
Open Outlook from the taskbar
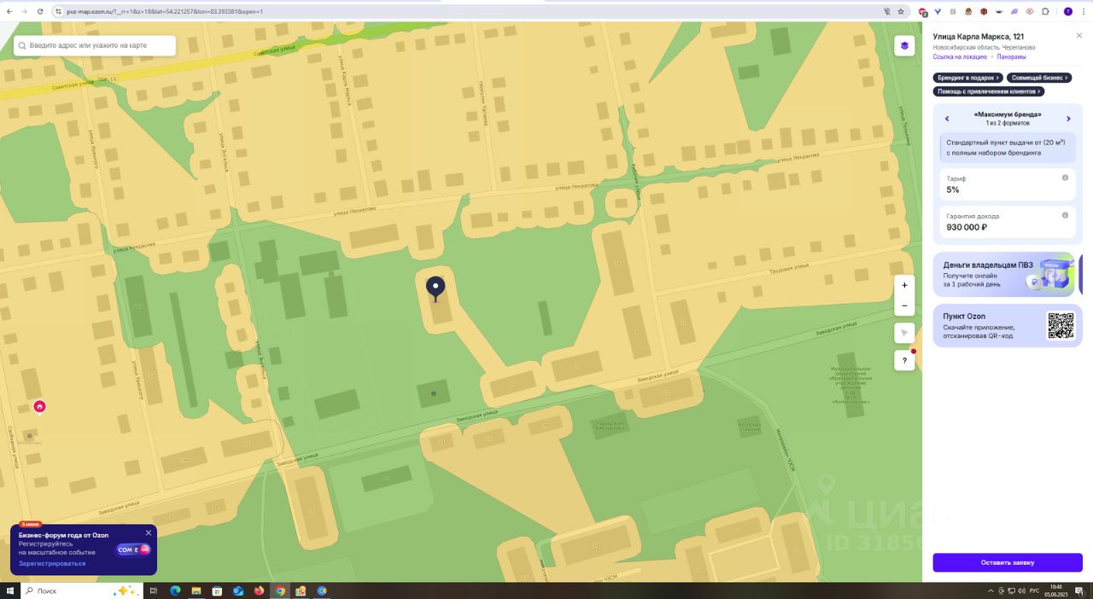[x=238, y=590]
